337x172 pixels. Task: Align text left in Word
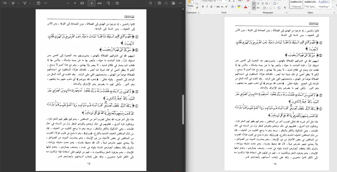(254, 3)
